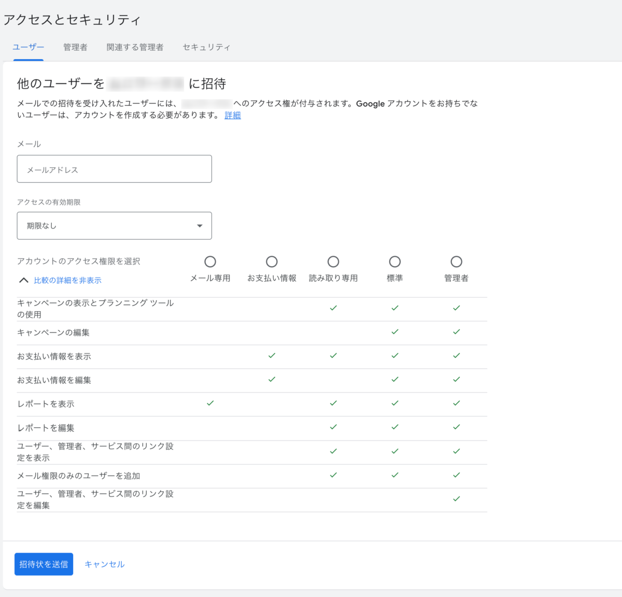Screen dimensions: 622x597
Task: Click the お支払い情報 checkmark in お支払い情報を編集 row
Action: pyautogui.click(x=272, y=379)
